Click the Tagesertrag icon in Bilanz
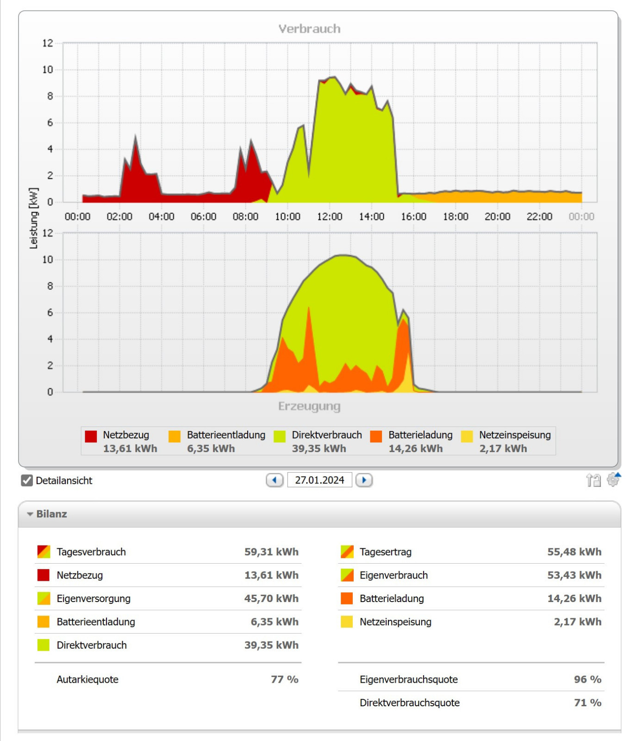This screenshot has height=741, width=631. (x=347, y=552)
